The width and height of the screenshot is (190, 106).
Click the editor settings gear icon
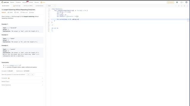(x=184, y=6)
